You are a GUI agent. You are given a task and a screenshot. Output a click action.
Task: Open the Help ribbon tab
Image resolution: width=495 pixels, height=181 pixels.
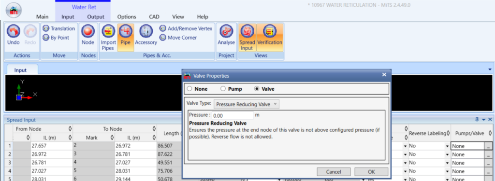203,17
